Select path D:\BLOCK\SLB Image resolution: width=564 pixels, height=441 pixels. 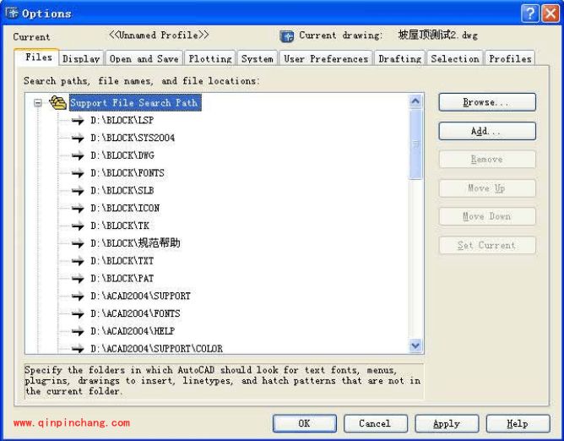click(x=122, y=190)
